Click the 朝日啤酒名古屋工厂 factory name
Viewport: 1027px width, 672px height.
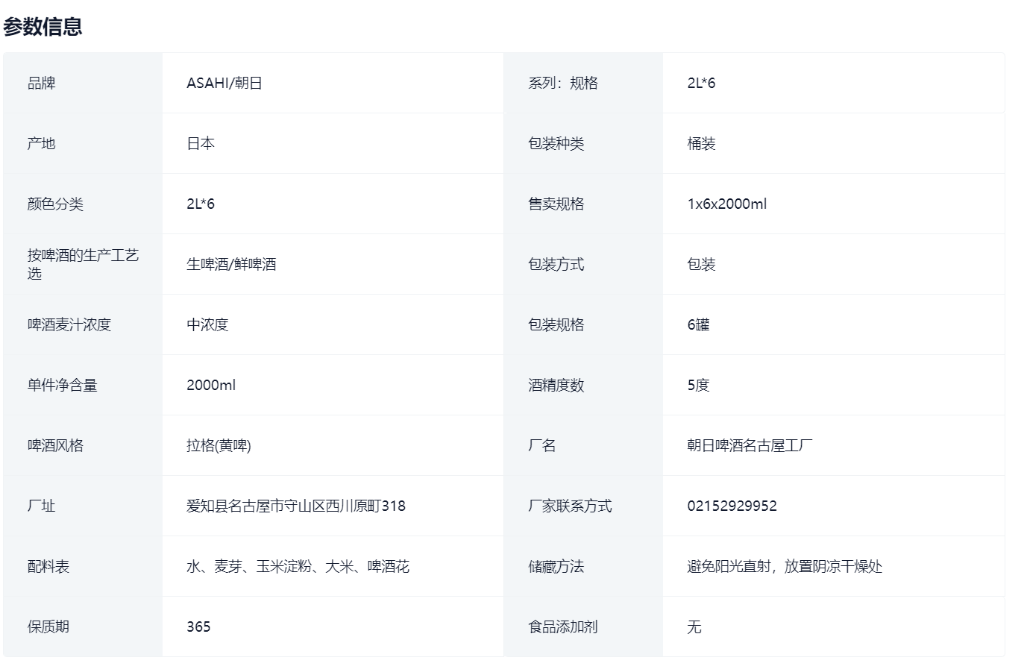pos(750,445)
